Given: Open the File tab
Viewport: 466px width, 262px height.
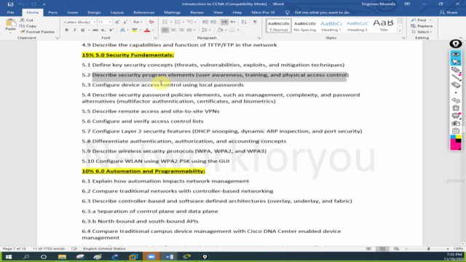Looking at the screenshot, I should [10, 12].
